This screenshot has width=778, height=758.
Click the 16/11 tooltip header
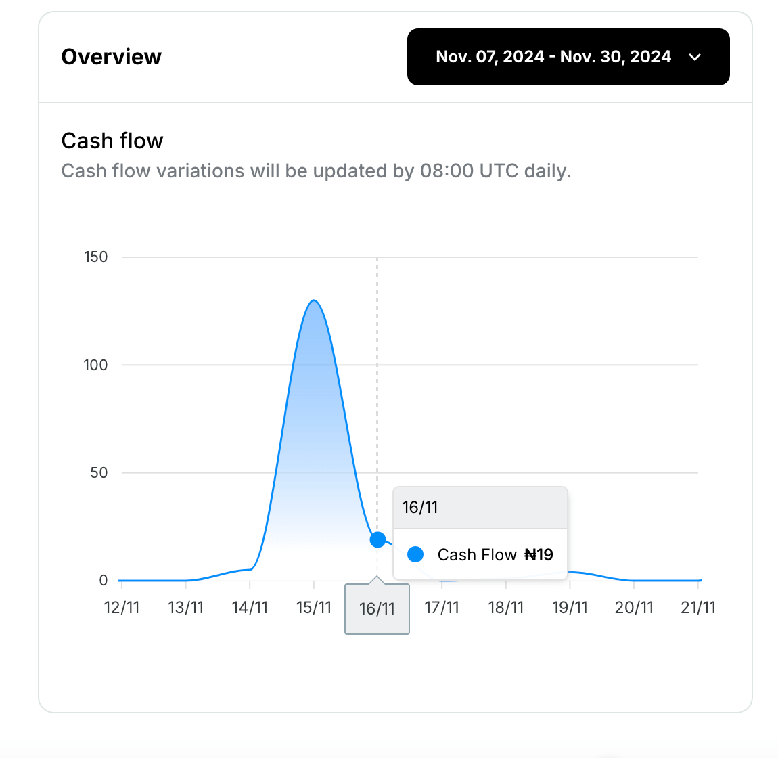tap(420, 508)
